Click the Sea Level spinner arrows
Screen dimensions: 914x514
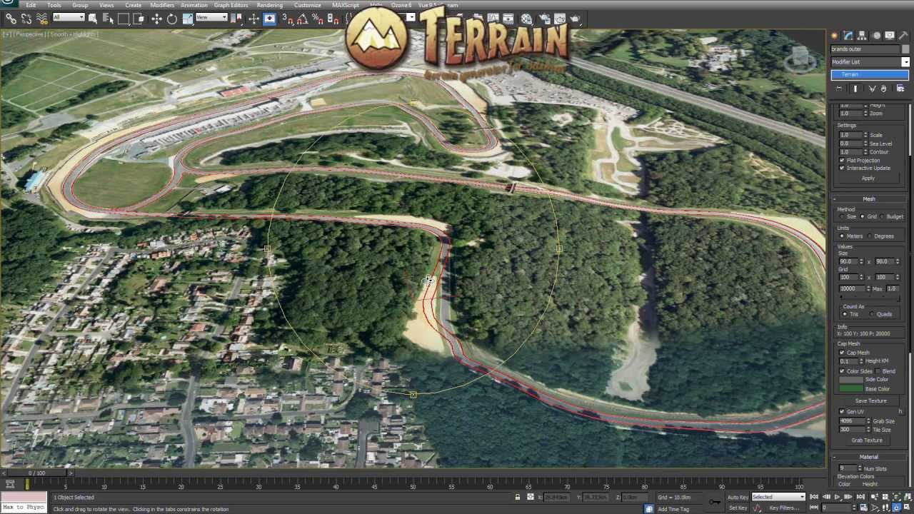pos(865,143)
